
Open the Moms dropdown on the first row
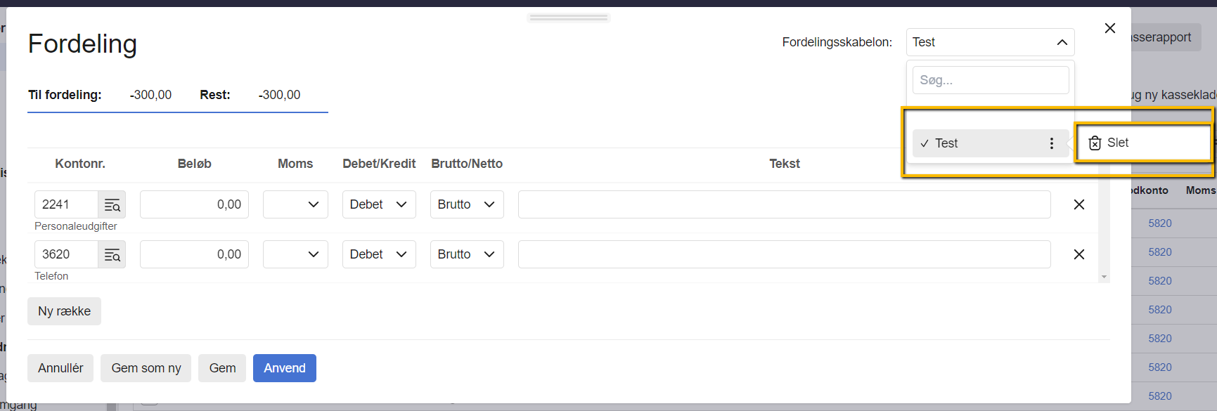click(x=295, y=204)
